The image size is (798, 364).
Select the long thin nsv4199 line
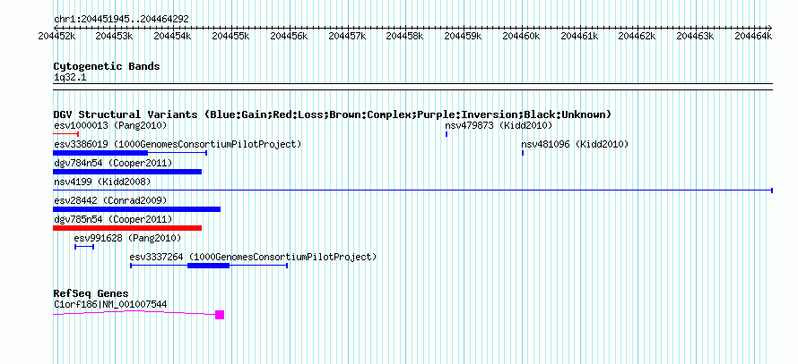[x=412, y=190]
